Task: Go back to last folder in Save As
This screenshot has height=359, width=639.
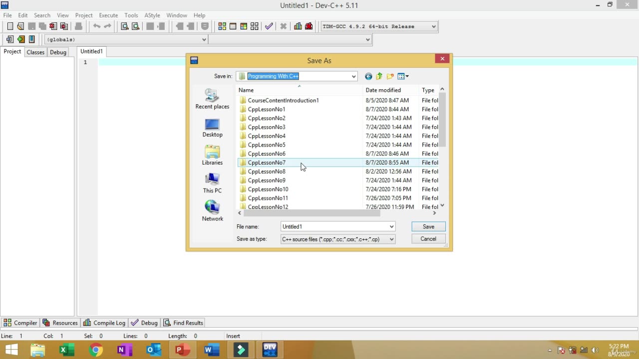Action: (368, 76)
